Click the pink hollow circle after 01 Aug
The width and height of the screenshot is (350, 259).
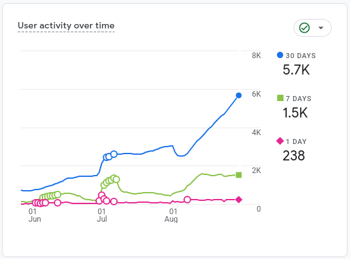(x=187, y=200)
